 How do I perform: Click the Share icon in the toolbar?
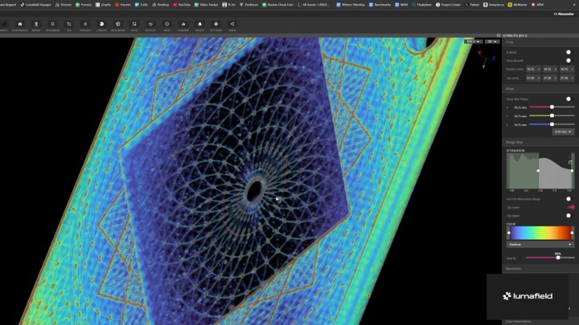click(232, 24)
